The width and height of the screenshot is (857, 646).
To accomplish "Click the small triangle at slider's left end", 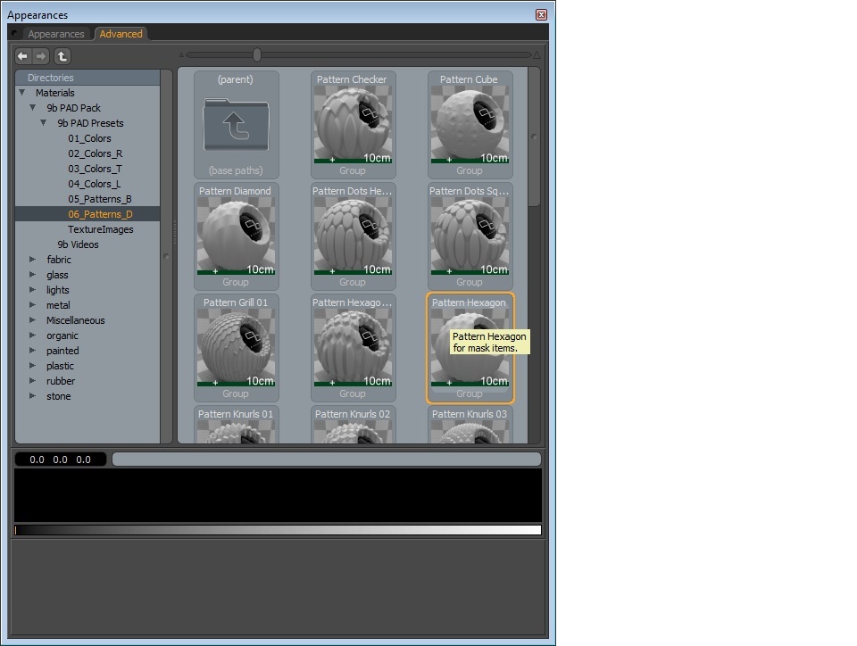I will pyautogui.click(x=181, y=54).
